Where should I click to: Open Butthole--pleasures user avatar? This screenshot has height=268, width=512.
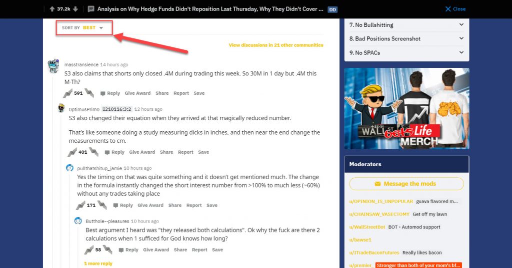(78, 221)
